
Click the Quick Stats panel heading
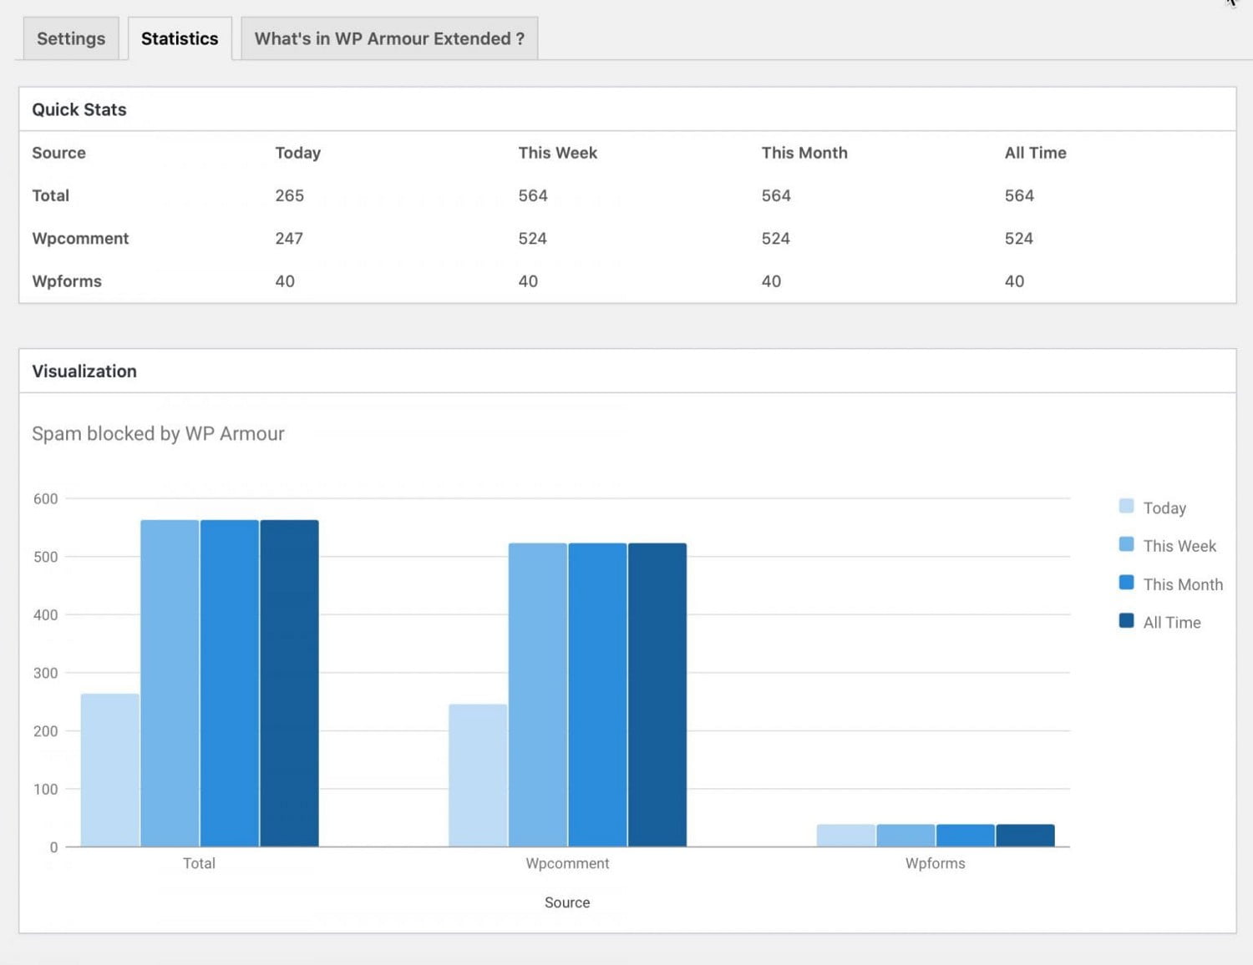point(79,109)
